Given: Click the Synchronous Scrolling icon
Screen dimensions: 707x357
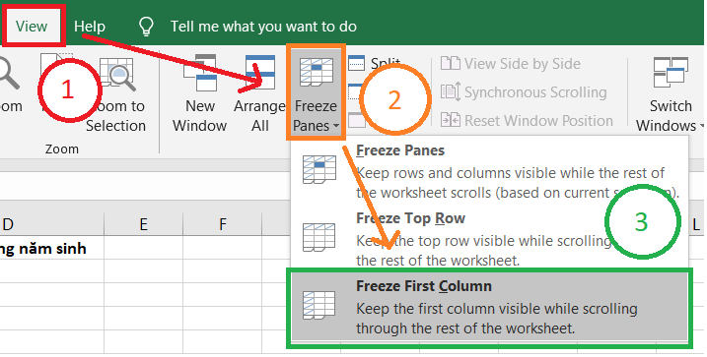Looking at the screenshot, I should click(450, 91).
